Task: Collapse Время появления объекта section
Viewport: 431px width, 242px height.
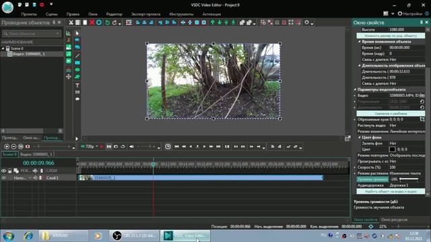Action: pos(359,42)
